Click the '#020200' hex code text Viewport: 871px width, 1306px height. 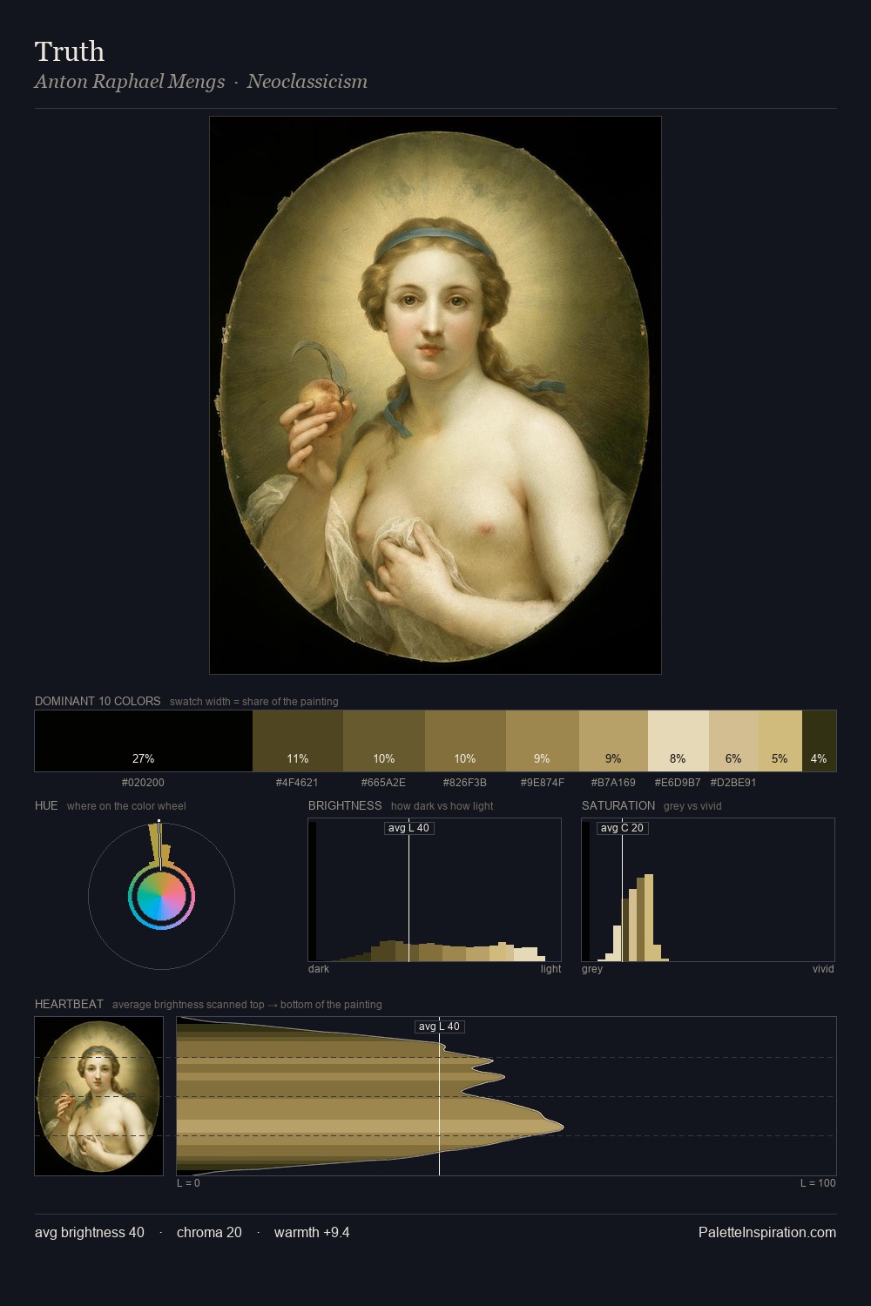tap(143, 783)
